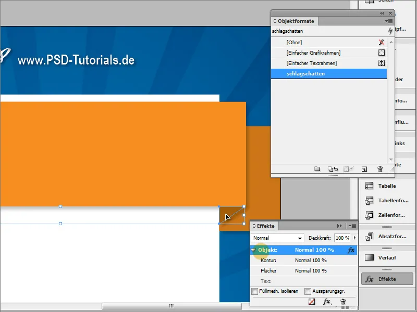Viewport: 417px width, 312px height.
Task: Click the Zellenformate dock icon
Action: [x=369, y=215]
